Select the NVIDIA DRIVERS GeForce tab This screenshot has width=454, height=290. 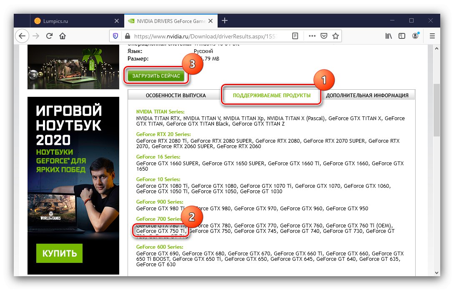[x=171, y=21]
